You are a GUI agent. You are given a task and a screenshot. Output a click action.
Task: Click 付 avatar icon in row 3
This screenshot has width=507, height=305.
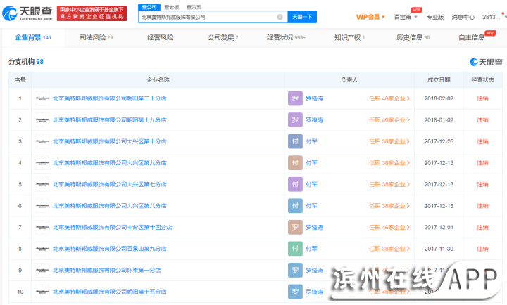click(x=295, y=141)
